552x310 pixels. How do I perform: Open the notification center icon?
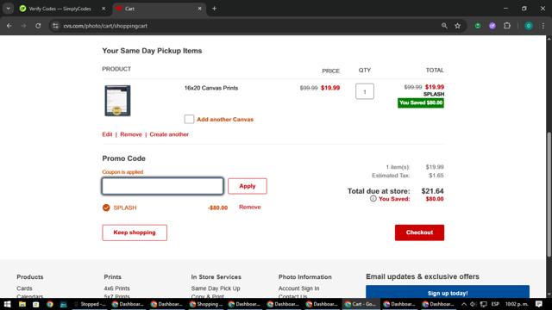pyautogui.click(x=539, y=304)
